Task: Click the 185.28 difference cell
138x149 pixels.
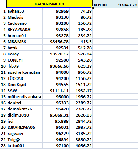Action: tap(81, 30)
